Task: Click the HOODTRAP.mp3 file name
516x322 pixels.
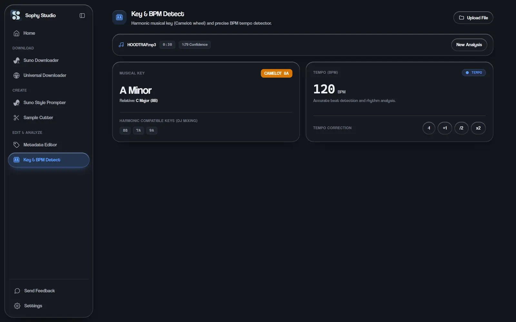Action: 142,45
